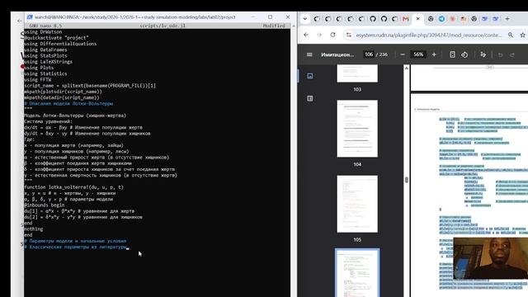Select page 103 thumbnail
This screenshot has width=528, height=297.
tap(357, 73)
